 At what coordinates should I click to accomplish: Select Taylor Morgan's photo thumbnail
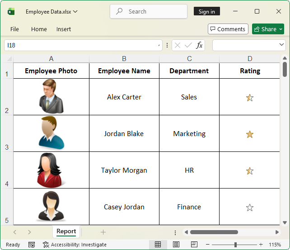(x=51, y=170)
